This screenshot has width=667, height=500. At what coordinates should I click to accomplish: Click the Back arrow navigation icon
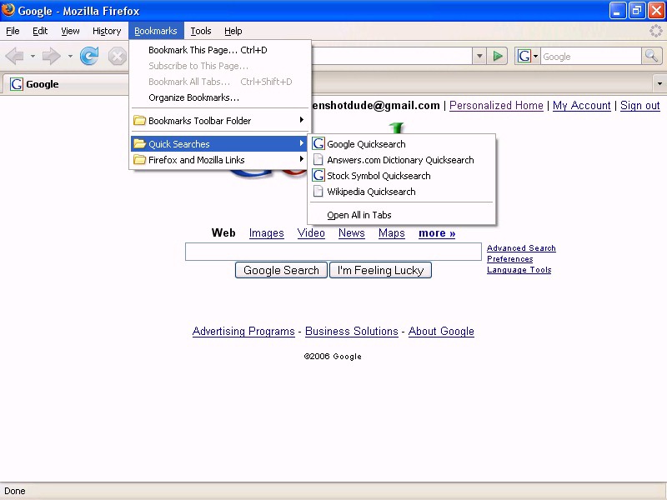point(14,57)
